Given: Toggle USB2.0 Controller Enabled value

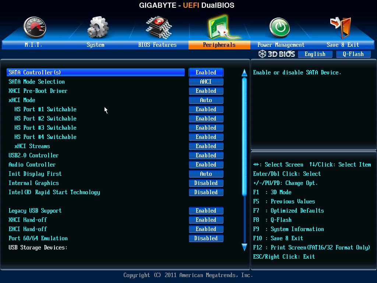Looking at the screenshot, I should (206, 155).
